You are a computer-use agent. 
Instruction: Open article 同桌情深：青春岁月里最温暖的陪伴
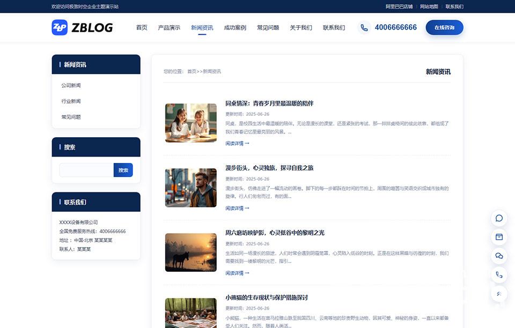pos(269,103)
